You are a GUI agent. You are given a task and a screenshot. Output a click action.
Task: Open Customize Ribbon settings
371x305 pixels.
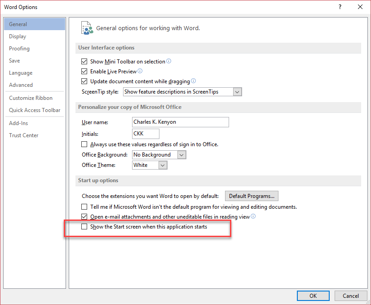(x=35, y=98)
